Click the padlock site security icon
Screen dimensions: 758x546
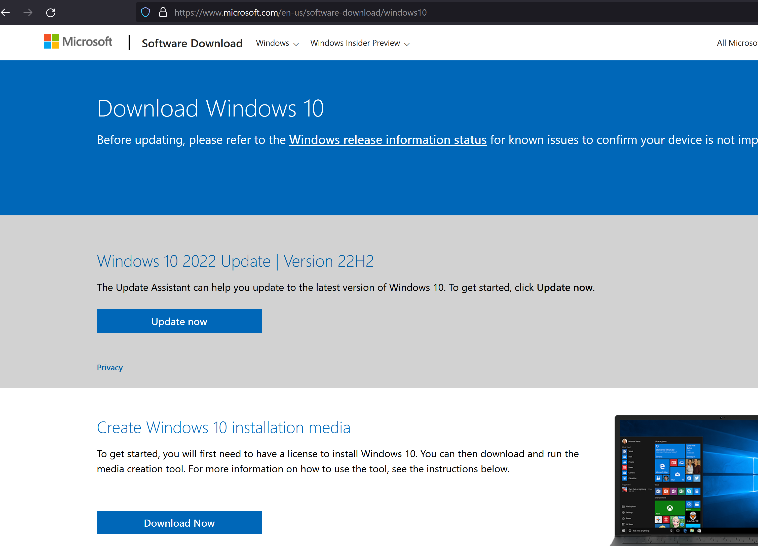tap(163, 12)
